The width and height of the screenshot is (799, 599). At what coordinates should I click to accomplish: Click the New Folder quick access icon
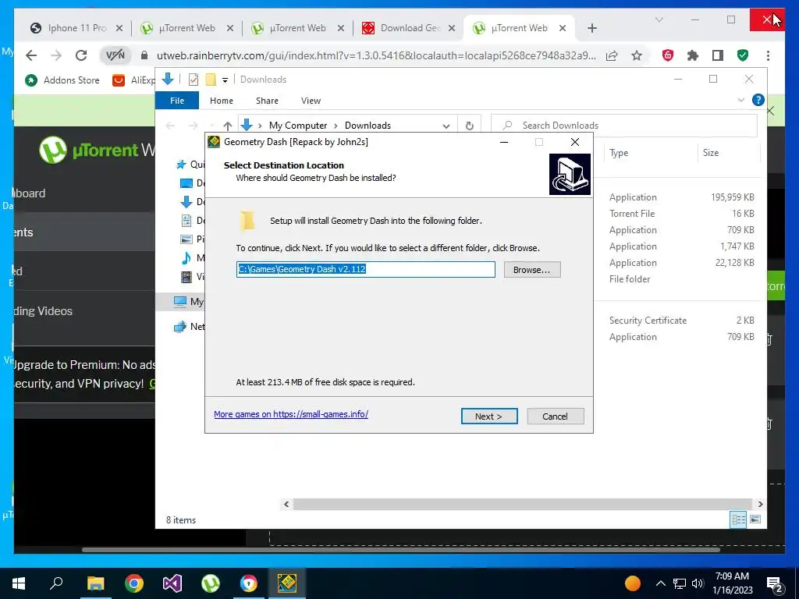coord(211,80)
